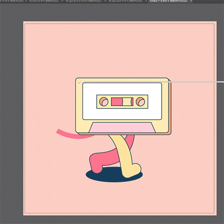Image resolution: width=224 pixels, height=224 pixels.
Task: Close the 33.33 % zoom document tab
Action: (105, 1)
